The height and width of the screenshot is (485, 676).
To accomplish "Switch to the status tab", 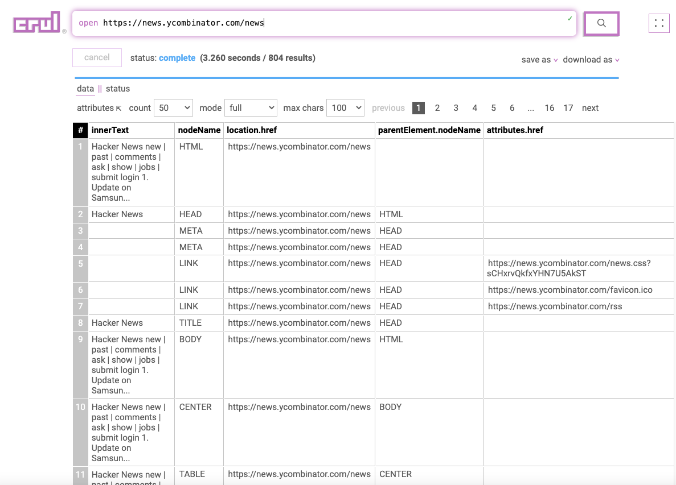I will coord(118,89).
